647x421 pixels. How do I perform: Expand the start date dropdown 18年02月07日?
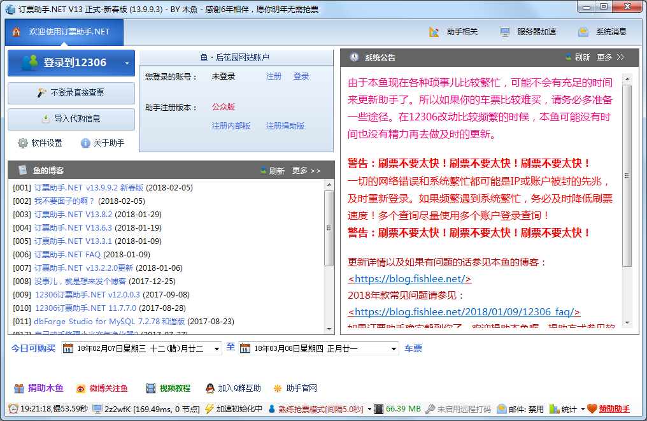coord(217,349)
